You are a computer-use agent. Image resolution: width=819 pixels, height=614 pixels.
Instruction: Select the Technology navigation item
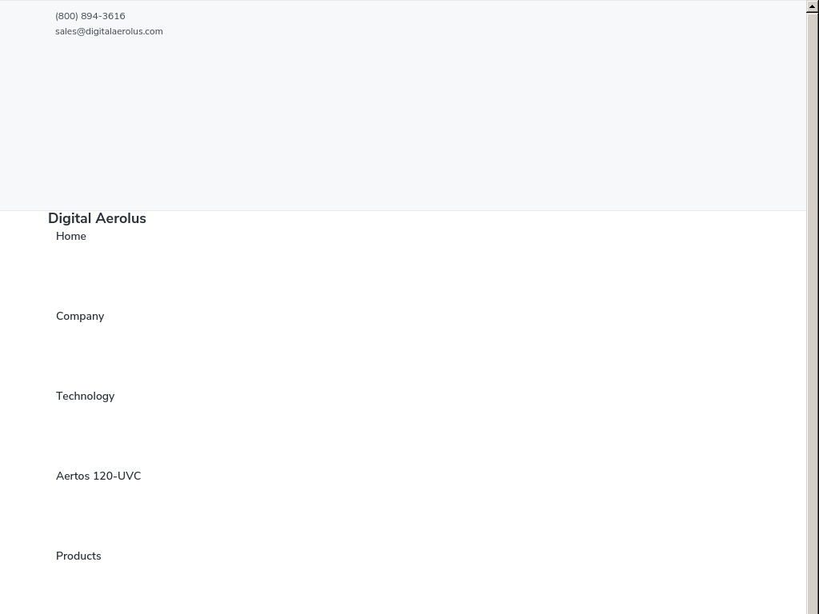85,397
